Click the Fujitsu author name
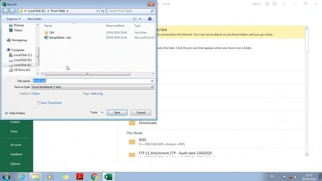This screenshot has height=181, width=322. pyautogui.click(x=36, y=94)
